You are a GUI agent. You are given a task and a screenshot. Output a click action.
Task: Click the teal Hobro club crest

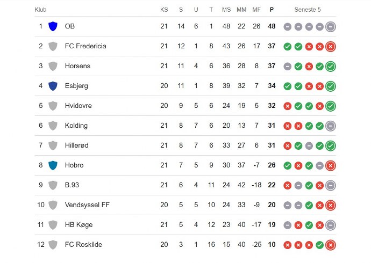coord(53,165)
